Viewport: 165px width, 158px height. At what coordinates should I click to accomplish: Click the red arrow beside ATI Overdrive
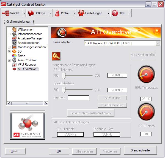14,69
